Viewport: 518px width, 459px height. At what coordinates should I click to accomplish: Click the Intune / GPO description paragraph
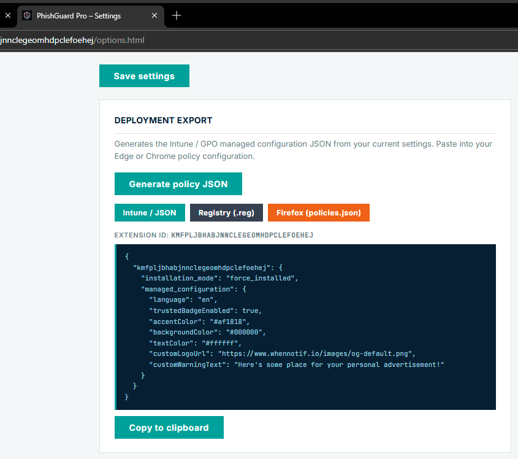[x=303, y=150]
